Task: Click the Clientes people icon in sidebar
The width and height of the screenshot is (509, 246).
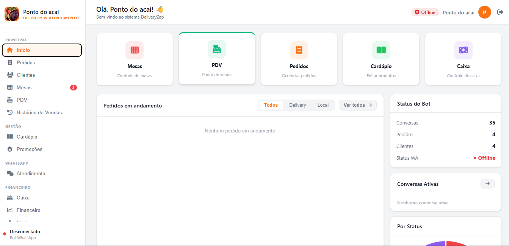Action: (x=10, y=75)
